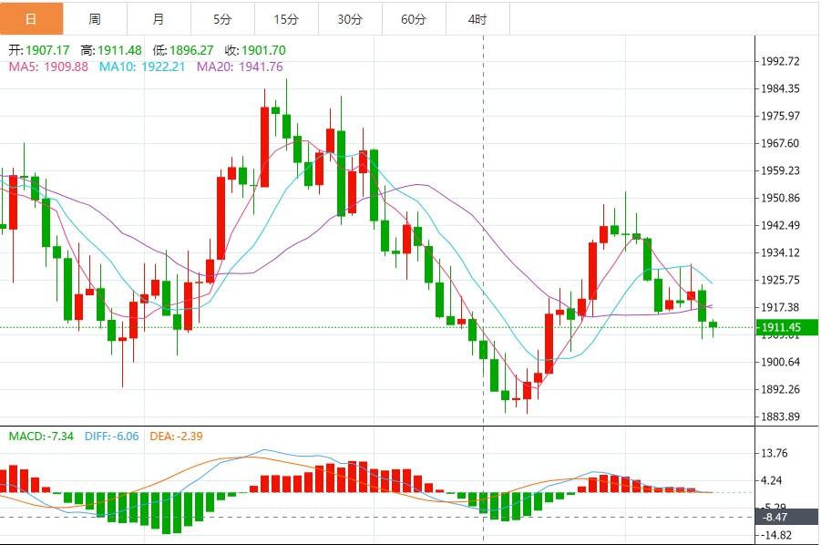
Task: Click the current price tag 1911.45
Action: coord(787,327)
